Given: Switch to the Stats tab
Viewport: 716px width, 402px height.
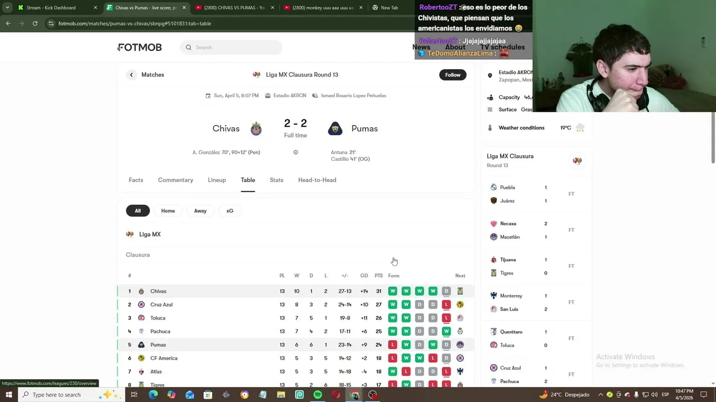Looking at the screenshot, I should point(276,180).
